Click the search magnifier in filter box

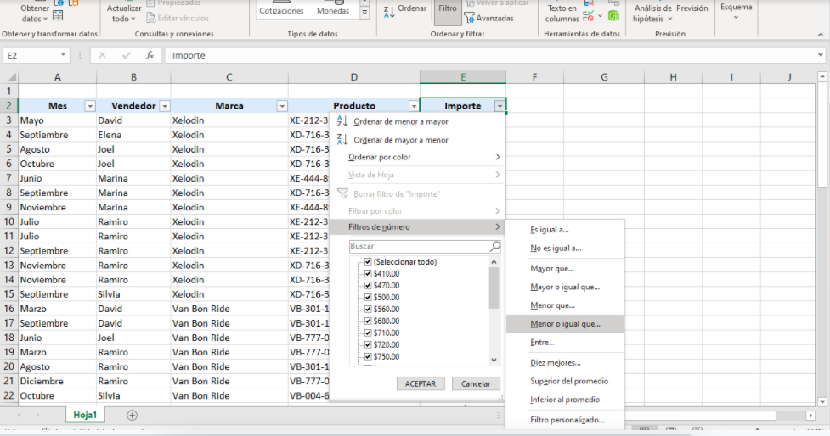[x=495, y=246]
